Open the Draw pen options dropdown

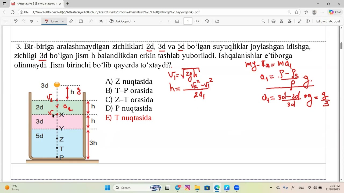click(x=63, y=21)
